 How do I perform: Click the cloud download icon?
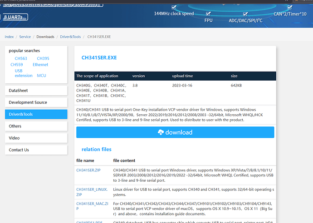161,132
